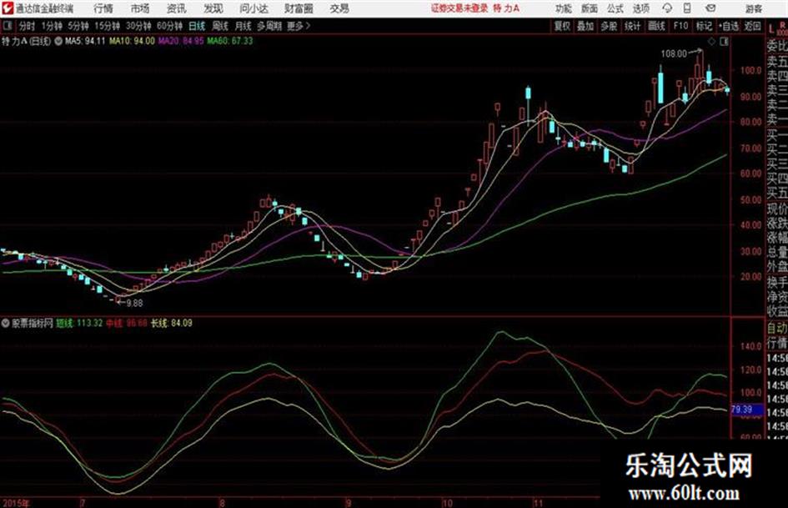Click the 游客 guest account label

[x=753, y=8]
